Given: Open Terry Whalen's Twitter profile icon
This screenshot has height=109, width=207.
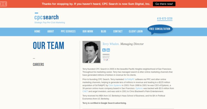Looking at the screenshot, I should [104, 50].
